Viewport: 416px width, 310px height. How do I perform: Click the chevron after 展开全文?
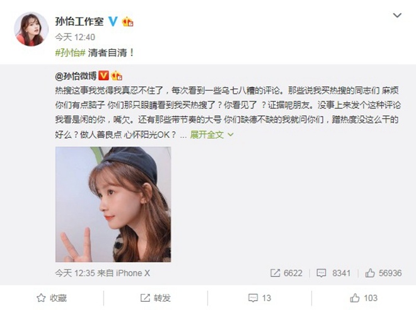click(x=231, y=135)
